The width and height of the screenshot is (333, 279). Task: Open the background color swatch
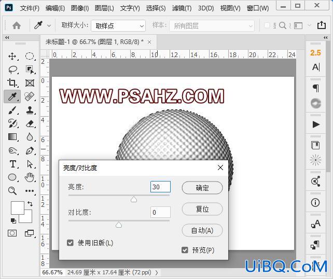28,218
